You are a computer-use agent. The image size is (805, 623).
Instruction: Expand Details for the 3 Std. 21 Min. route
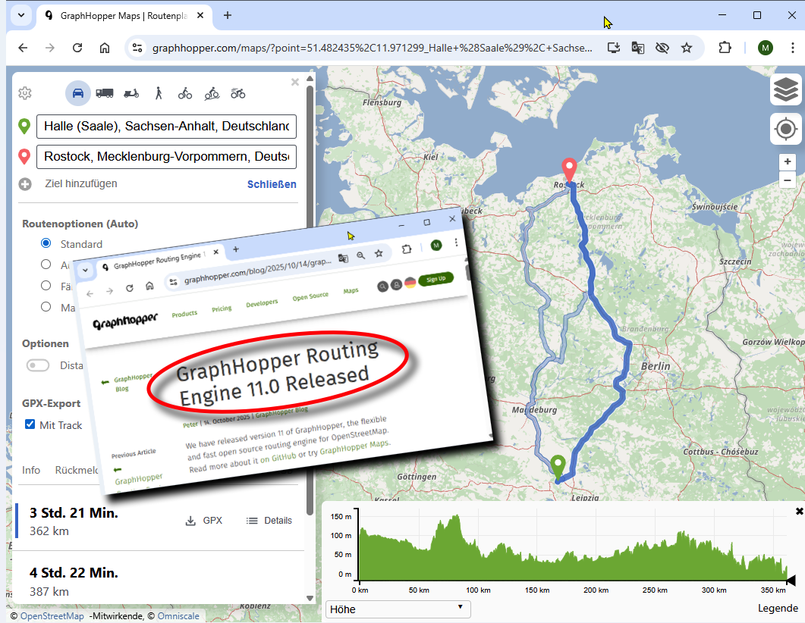pyautogui.click(x=269, y=521)
